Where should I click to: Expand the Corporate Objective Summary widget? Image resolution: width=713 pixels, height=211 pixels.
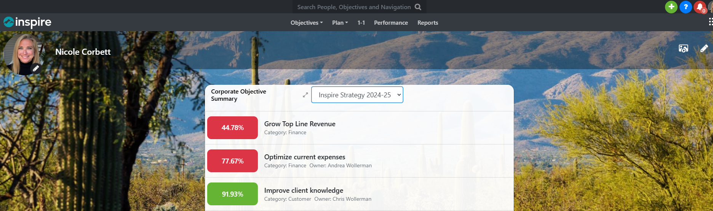(305, 95)
